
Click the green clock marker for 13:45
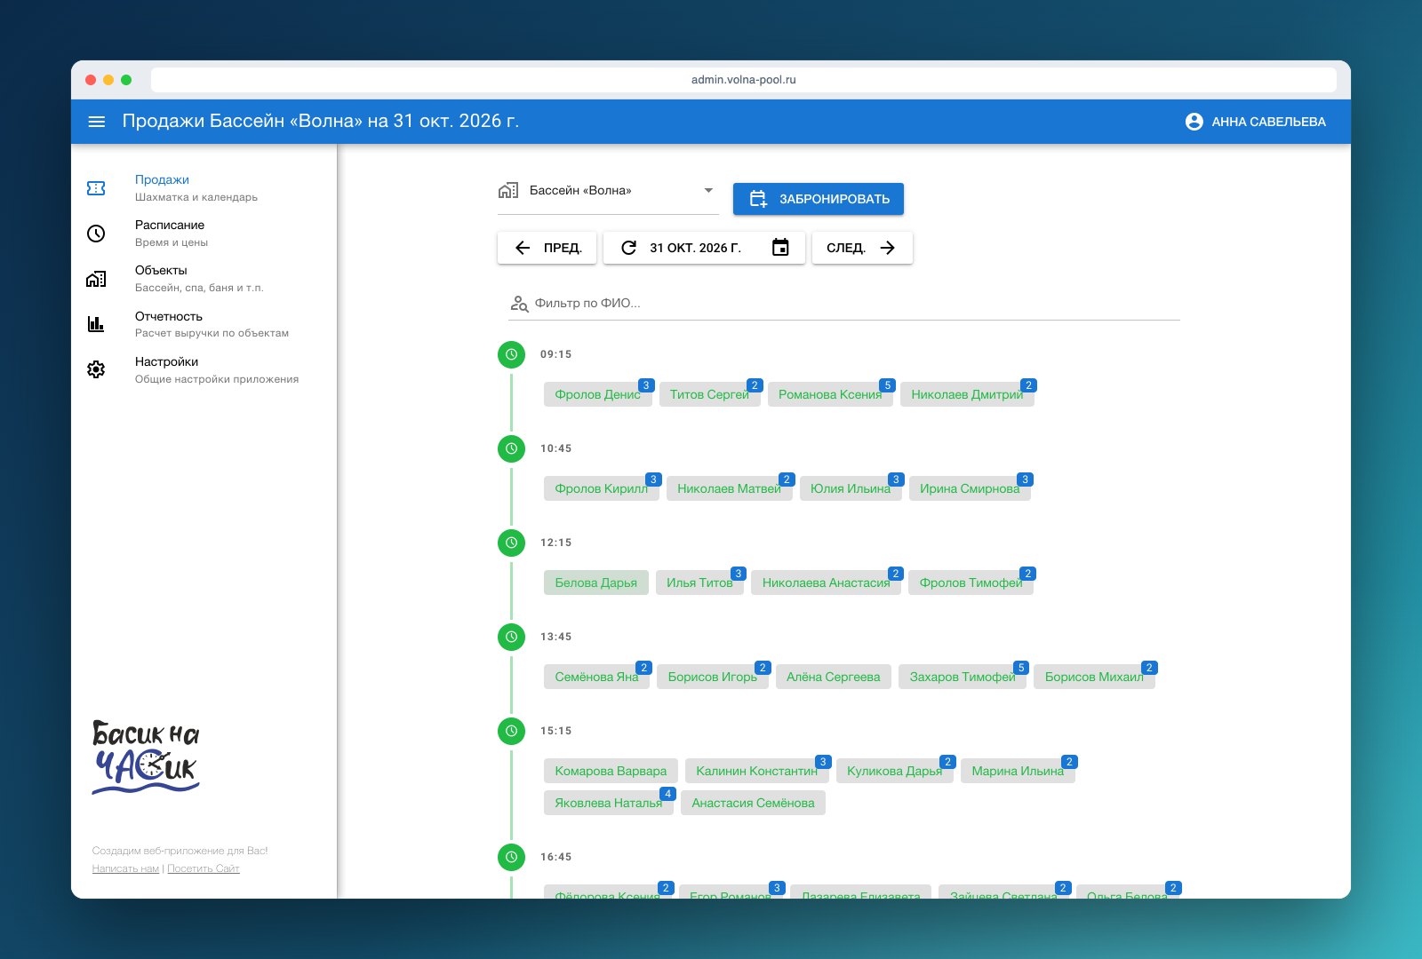point(511,637)
